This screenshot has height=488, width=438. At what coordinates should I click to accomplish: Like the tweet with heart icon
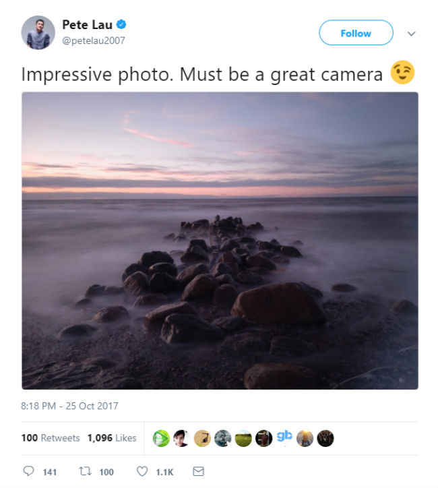(x=142, y=471)
